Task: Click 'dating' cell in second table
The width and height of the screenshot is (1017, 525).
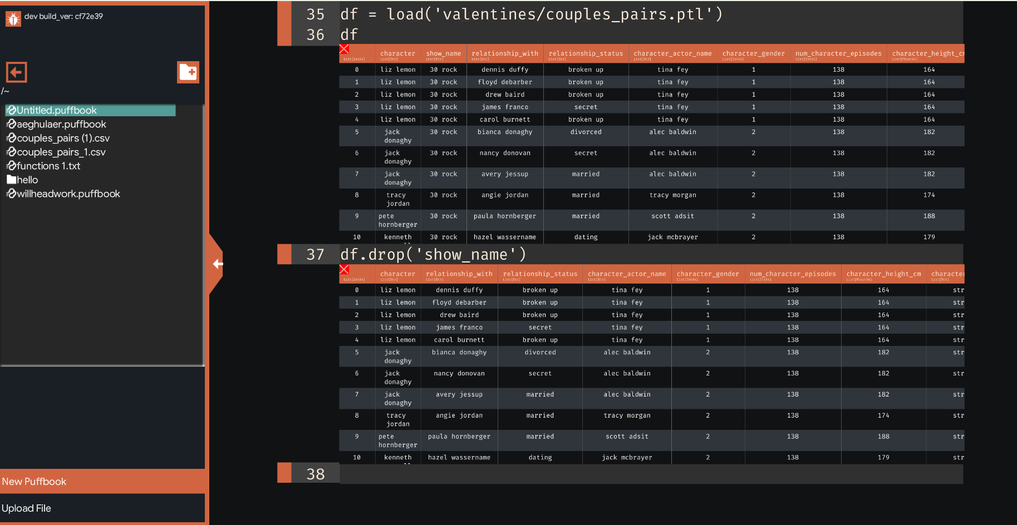Action: tap(540, 458)
